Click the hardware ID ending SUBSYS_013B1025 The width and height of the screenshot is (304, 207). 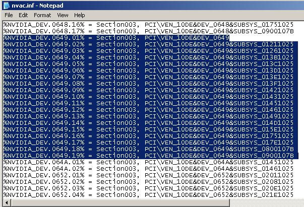tap(219, 57)
